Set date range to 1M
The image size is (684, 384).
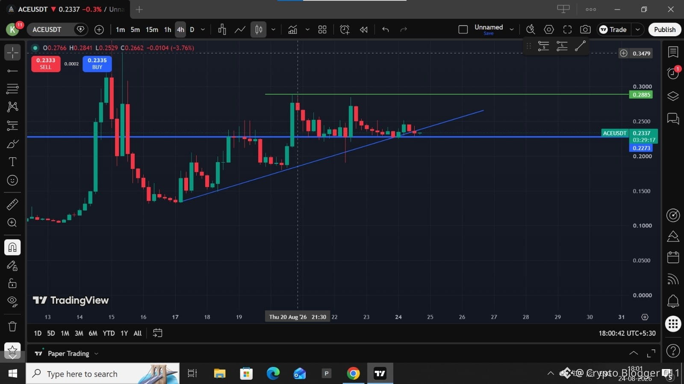(x=65, y=333)
